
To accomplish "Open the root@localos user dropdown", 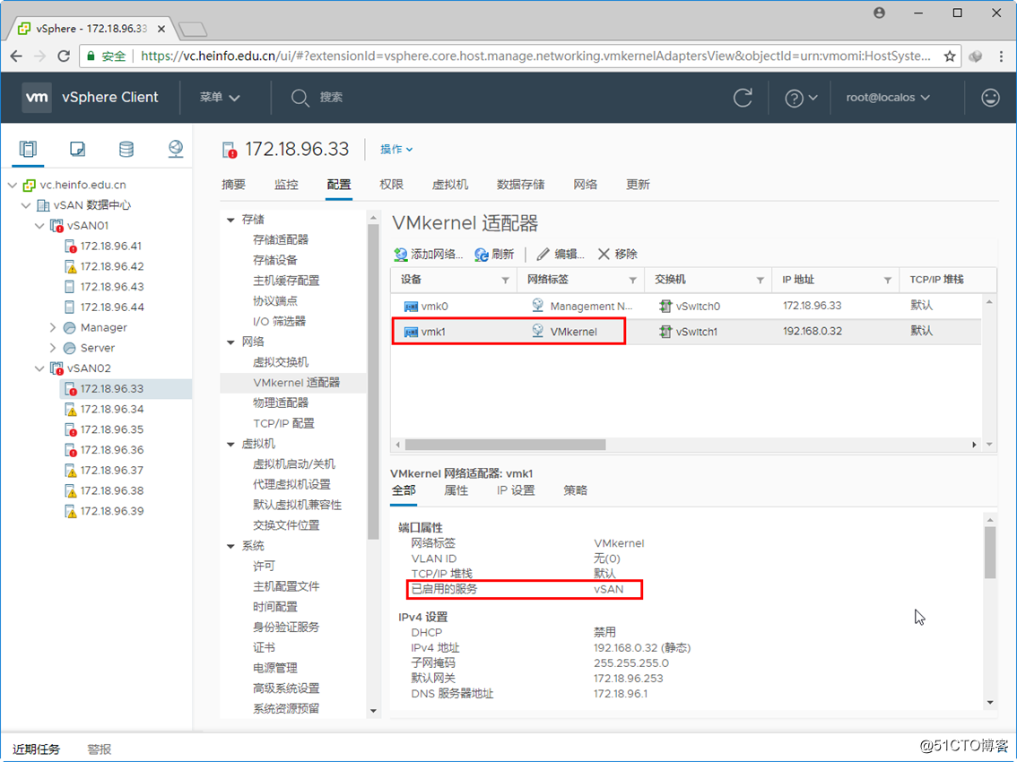I will pos(888,98).
